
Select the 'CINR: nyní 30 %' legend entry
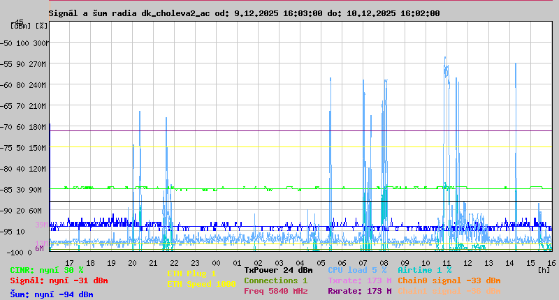[x=47, y=270]
